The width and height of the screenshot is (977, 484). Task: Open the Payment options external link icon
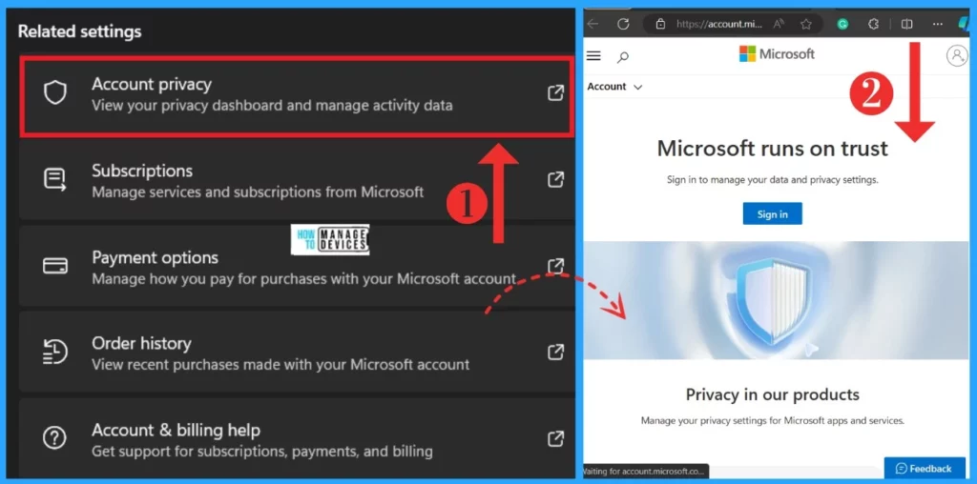tap(555, 266)
